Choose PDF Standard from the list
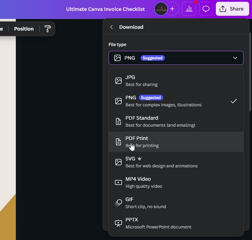 pyautogui.click(x=176, y=121)
